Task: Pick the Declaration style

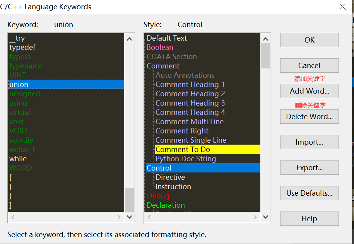Action: (166, 205)
